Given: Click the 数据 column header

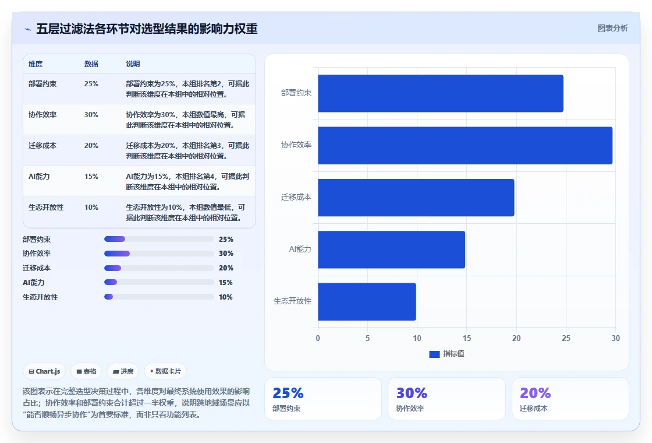Looking at the screenshot, I should (91, 64).
